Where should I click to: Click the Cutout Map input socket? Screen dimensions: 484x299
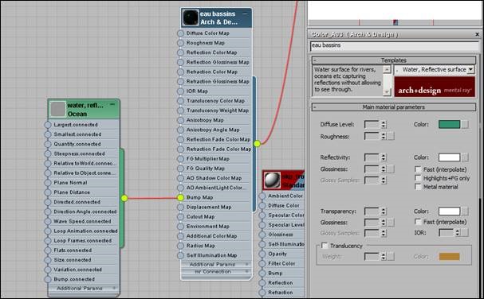[180, 217]
